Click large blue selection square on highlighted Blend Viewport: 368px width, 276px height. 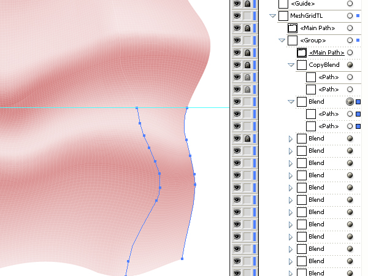358,102
